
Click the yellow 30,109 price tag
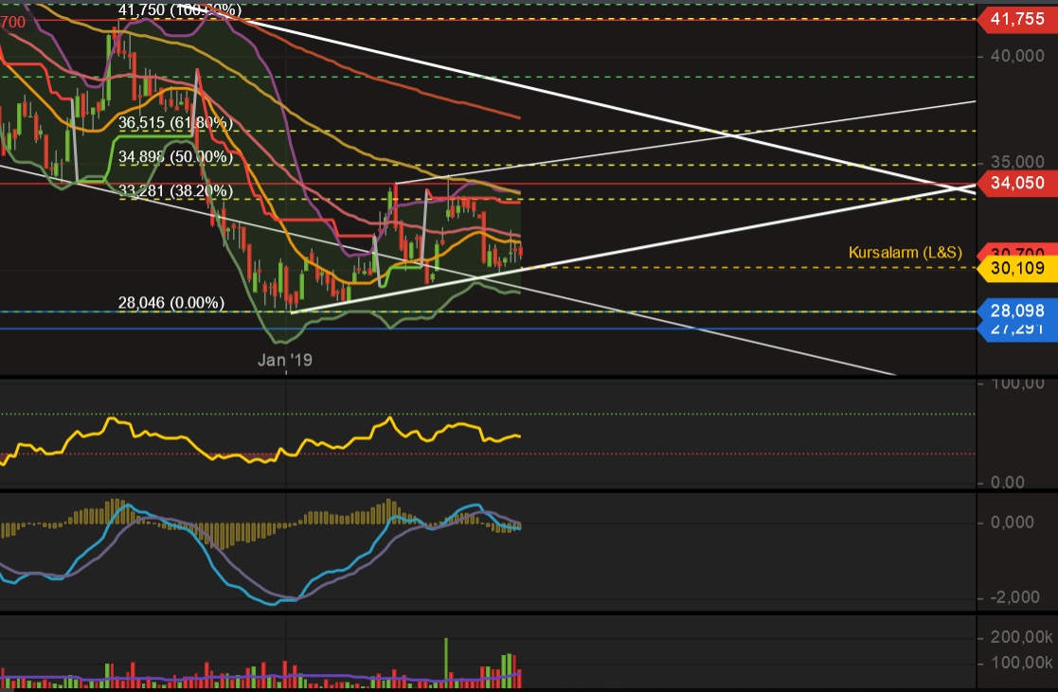1015,269
